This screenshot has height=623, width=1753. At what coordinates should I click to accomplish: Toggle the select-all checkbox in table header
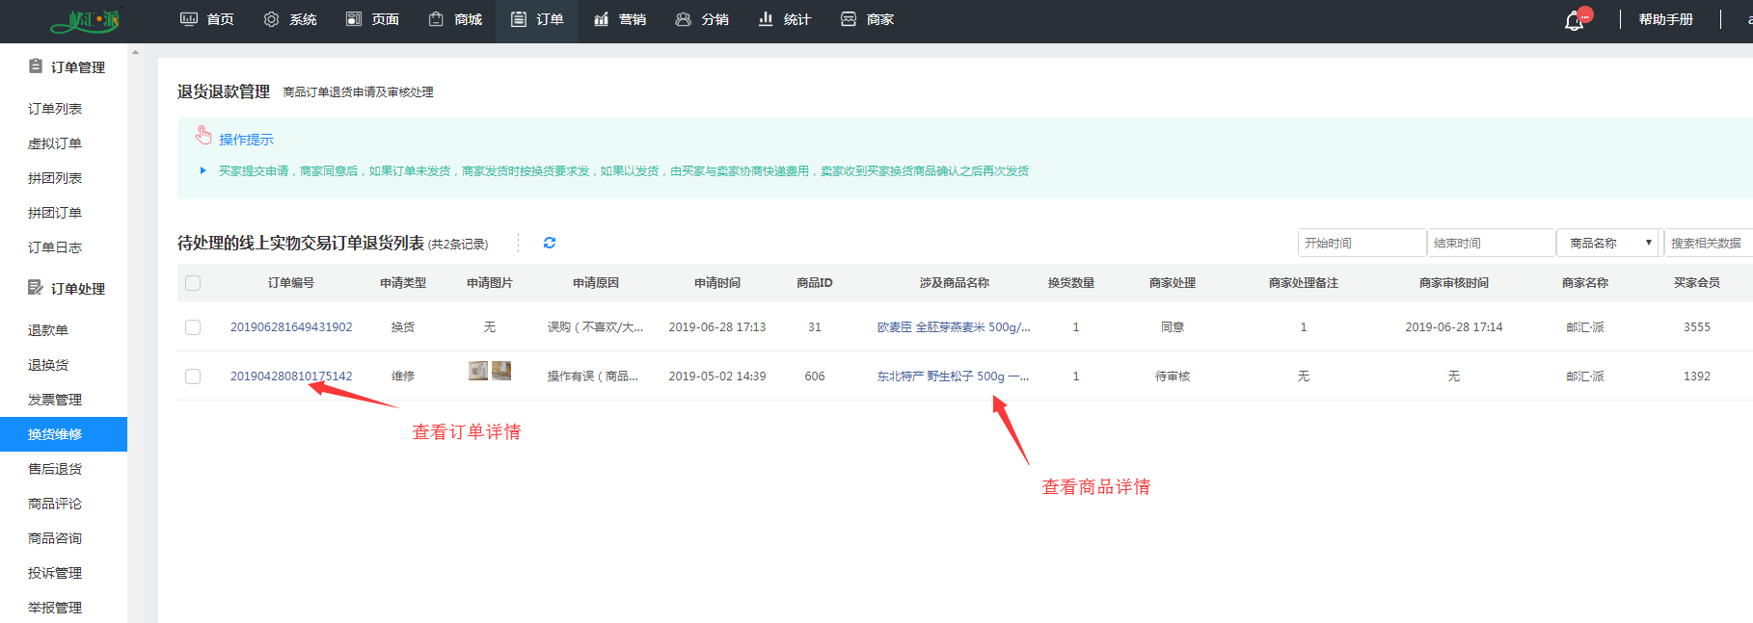[193, 283]
